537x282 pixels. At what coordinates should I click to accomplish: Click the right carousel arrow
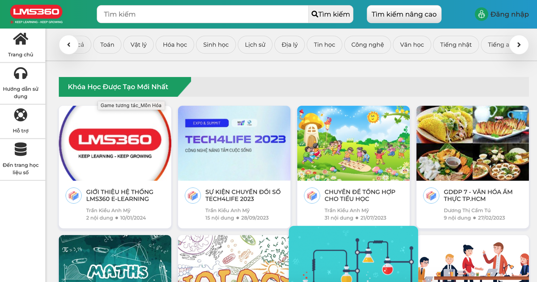[519, 45]
